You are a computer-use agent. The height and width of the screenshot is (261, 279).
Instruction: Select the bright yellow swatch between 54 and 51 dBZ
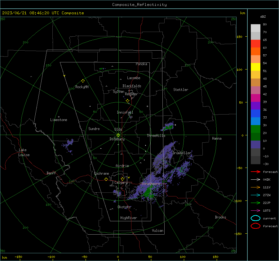pyautogui.click(x=255, y=67)
